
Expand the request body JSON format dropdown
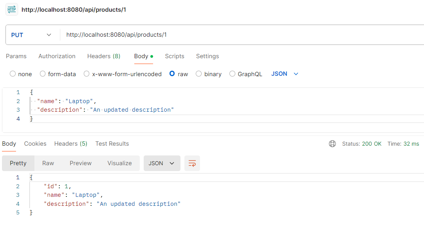(x=285, y=74)
